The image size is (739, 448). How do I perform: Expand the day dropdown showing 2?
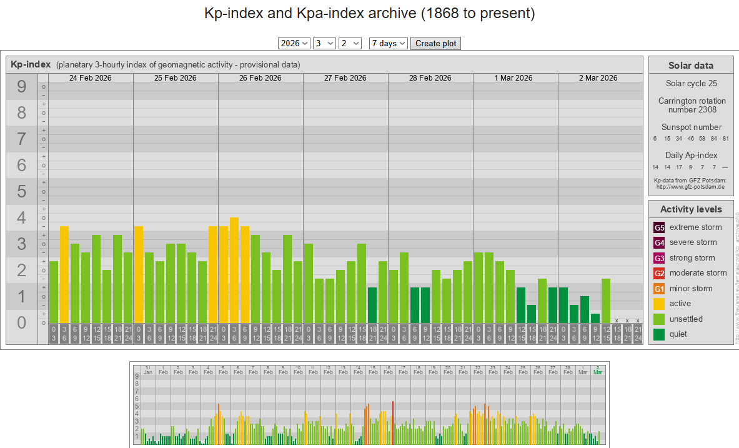(x=350, y=43)
